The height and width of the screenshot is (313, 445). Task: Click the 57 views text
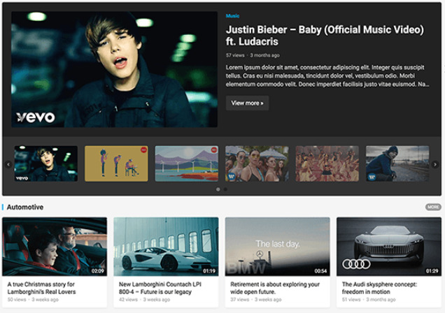(235, 55)
